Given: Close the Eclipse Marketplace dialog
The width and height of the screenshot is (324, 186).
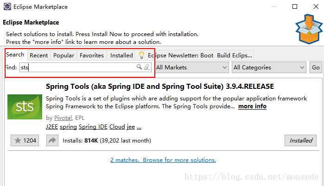Looking at the screenshot, I should tap(316, 6).
